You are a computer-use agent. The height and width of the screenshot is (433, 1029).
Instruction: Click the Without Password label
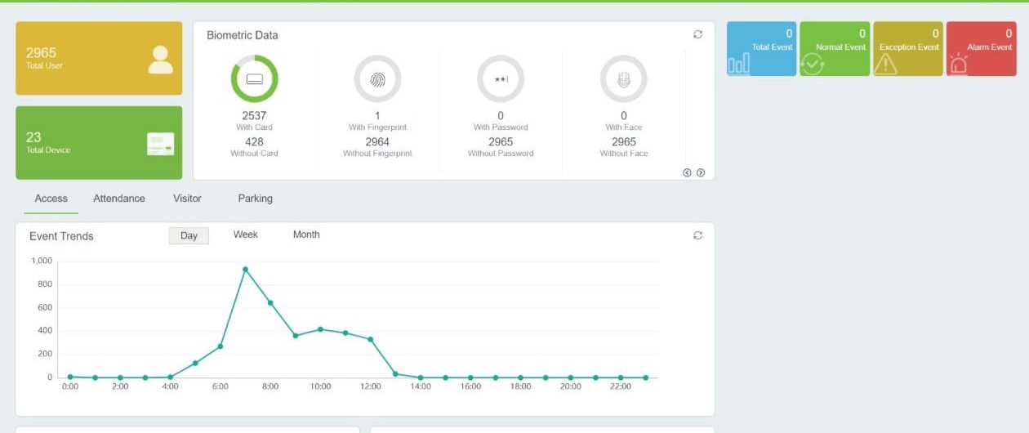pyautogui.click(x=501, y=154)
